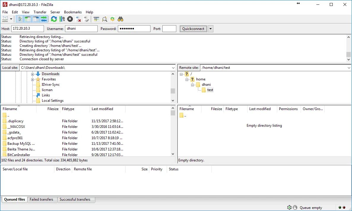Sort local files by Filename column
Image resolution: width=352 pixels, height=211 pixels.
click(19, 109)
